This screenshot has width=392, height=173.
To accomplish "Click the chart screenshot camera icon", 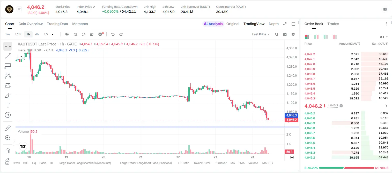I will (x=285, y=34).
